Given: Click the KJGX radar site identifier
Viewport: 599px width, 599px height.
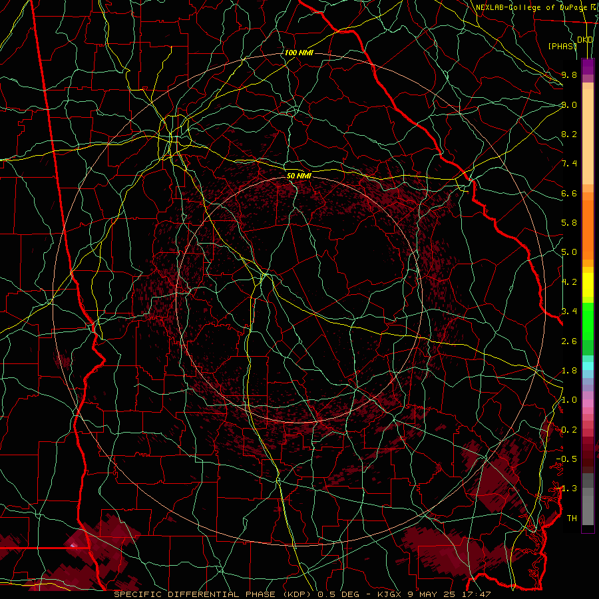Looking at the screenshot, I should pyautogui.click(x=390, y=594).
